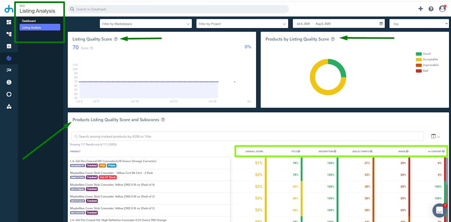Focus the Search in DataHawk field
The image size is (451, 222).
[x=178, y=9]
